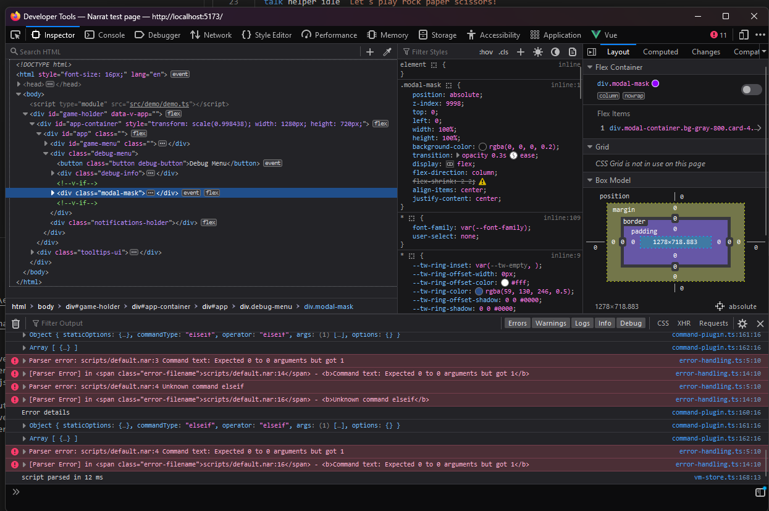Open devtools three-dot options menu

[759, 35]
